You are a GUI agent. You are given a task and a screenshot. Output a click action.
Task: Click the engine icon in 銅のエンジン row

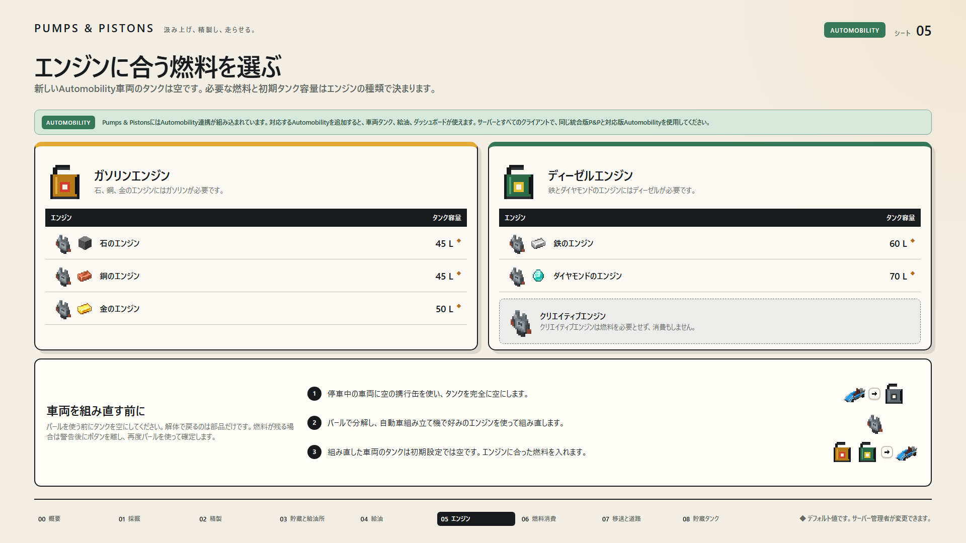(x=63, y=277)
